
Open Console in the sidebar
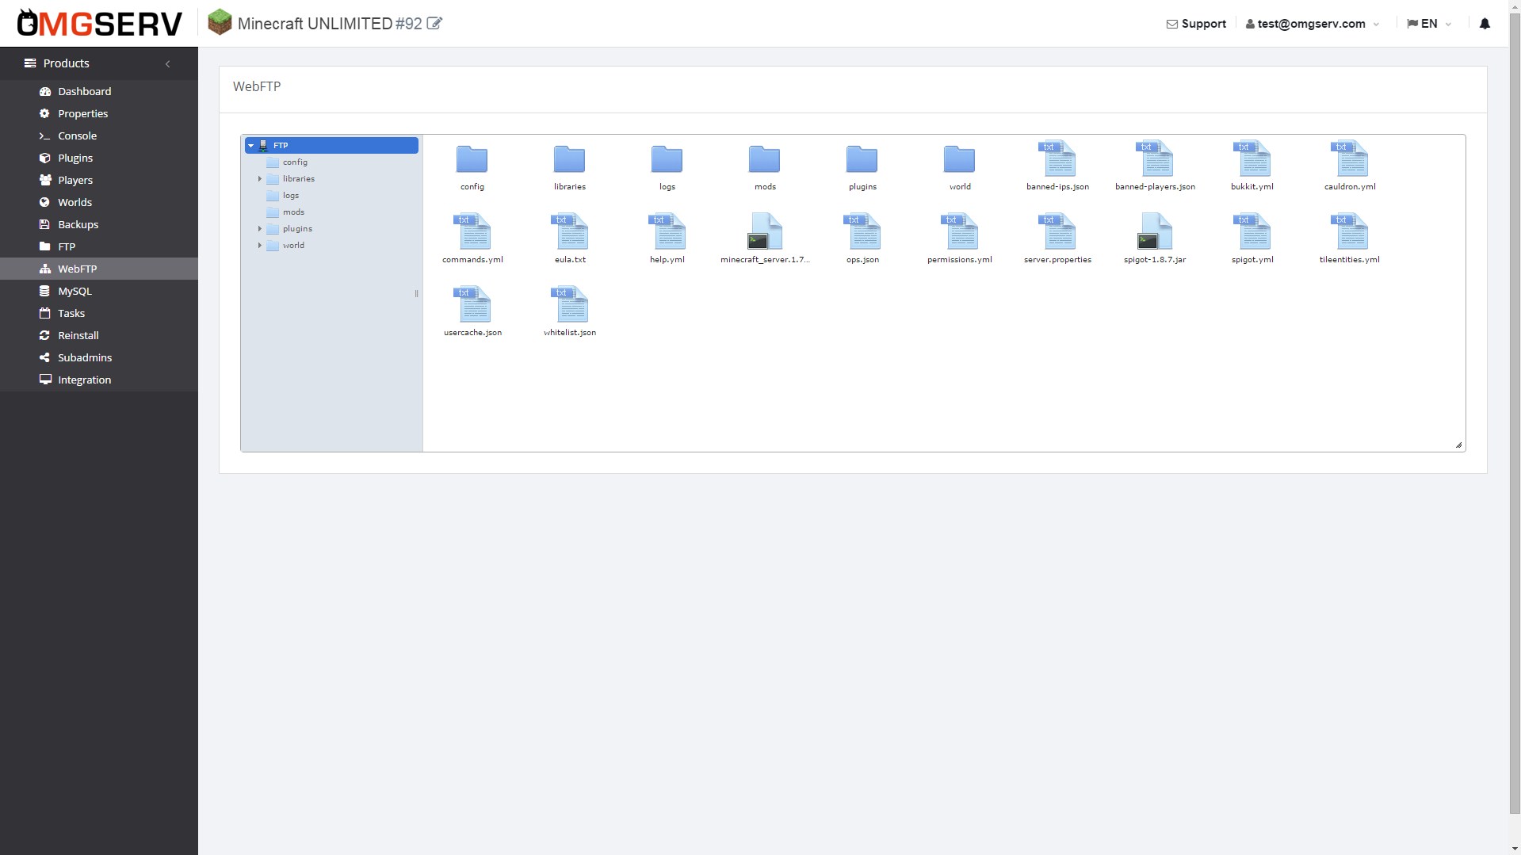click(x=99, y=136)
